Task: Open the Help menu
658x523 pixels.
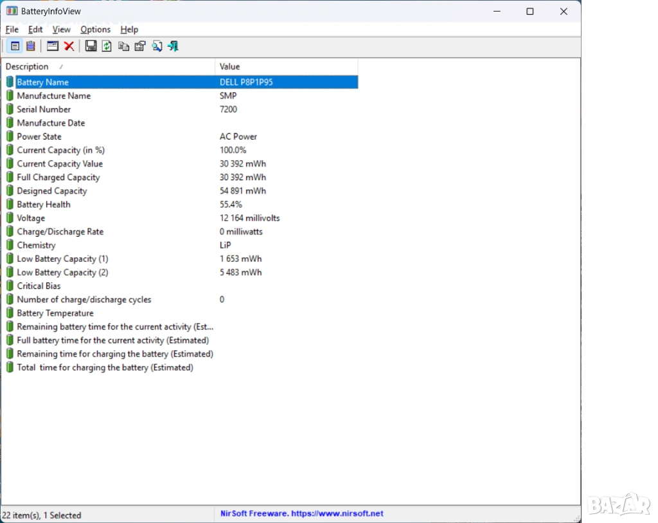Action: tap(129, 30)
